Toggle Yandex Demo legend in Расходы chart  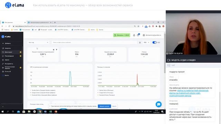pos(106,90)
